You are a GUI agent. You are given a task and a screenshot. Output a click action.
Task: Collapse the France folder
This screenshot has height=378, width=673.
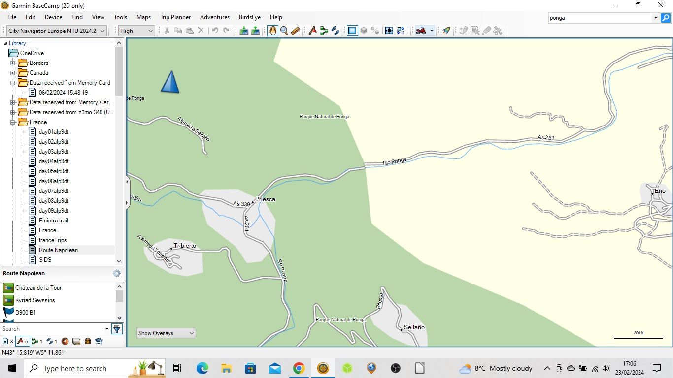(x=13, y=122)
